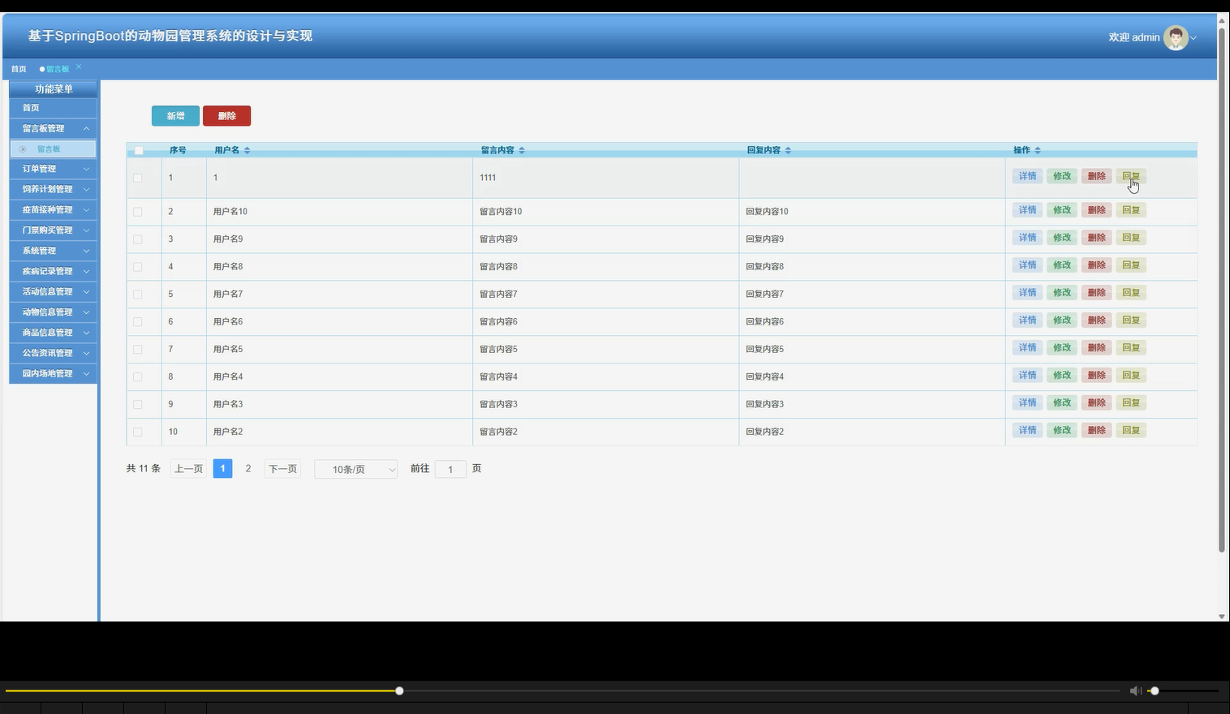Check the checkbox for 用户名2 row
Image resolution: width=1230 pixels, height=714 pixels.
tap(137, 432)
